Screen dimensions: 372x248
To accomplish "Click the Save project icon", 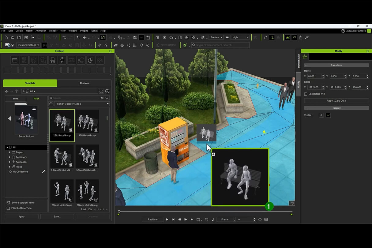I will [x=19, y=37].
